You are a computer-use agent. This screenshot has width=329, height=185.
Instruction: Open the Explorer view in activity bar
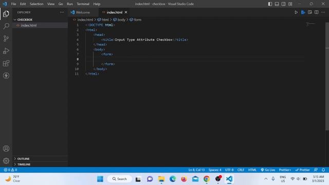[6, 14]
